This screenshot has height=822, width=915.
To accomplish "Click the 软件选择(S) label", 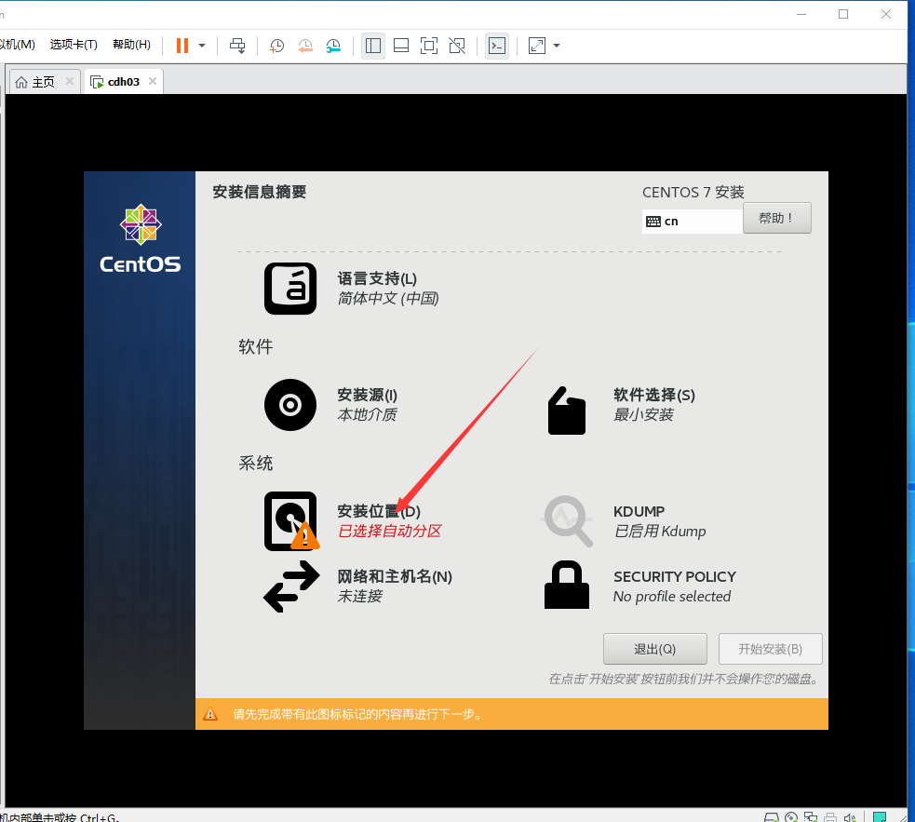I will [654, 395].
